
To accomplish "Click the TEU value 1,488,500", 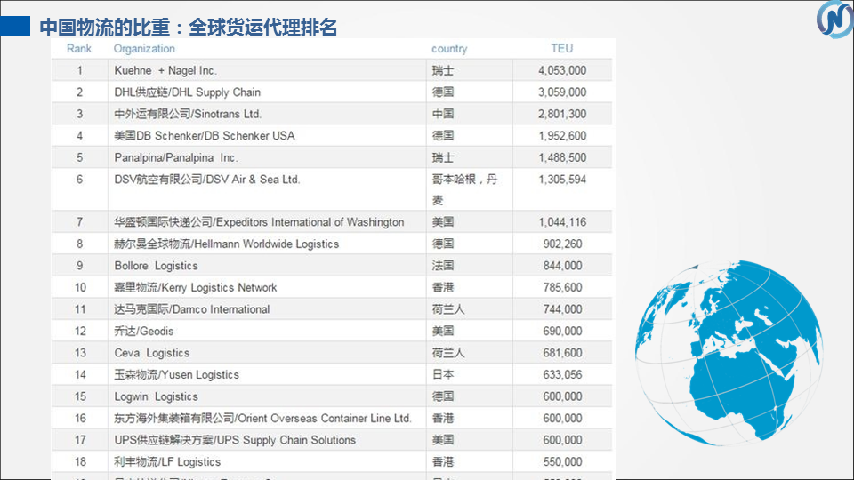I will (562, 157).
